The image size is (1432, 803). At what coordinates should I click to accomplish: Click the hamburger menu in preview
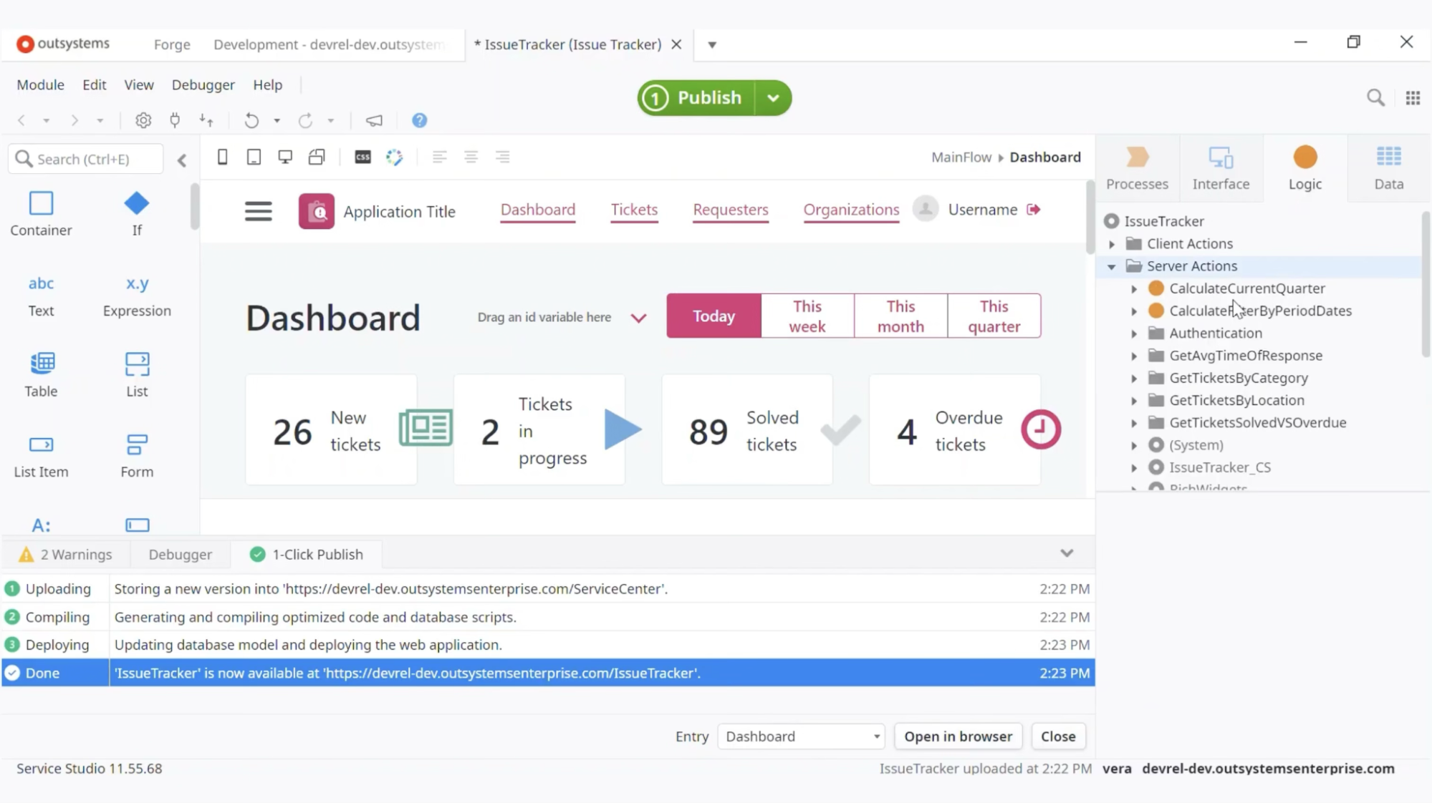click(259, 211)
